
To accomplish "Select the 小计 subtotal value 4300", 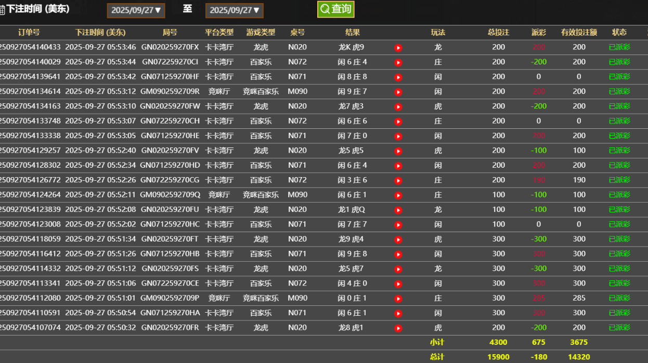I will click(498, 342).
